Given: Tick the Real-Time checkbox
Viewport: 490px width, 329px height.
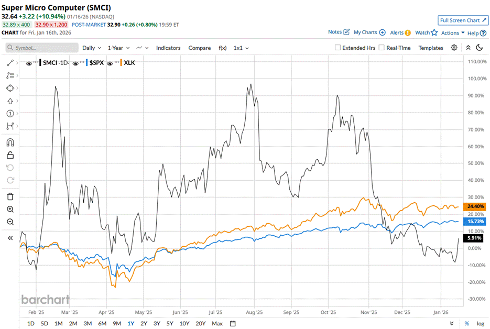Looking at the screenshot, I should pos(382,48).
